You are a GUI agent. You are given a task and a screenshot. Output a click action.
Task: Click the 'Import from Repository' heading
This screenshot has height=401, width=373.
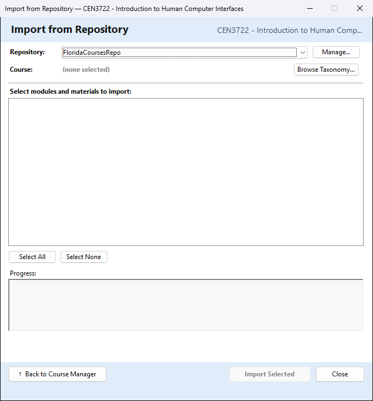70,30
